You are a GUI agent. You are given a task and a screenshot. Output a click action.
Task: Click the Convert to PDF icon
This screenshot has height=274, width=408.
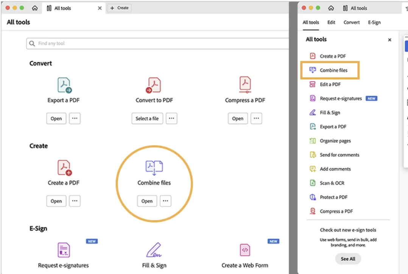pos(154,85)
